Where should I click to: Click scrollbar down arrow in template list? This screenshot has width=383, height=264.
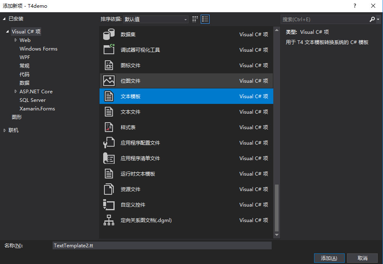277,235
